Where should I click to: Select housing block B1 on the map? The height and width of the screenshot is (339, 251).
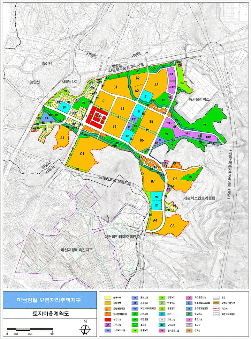coord(115,87)
